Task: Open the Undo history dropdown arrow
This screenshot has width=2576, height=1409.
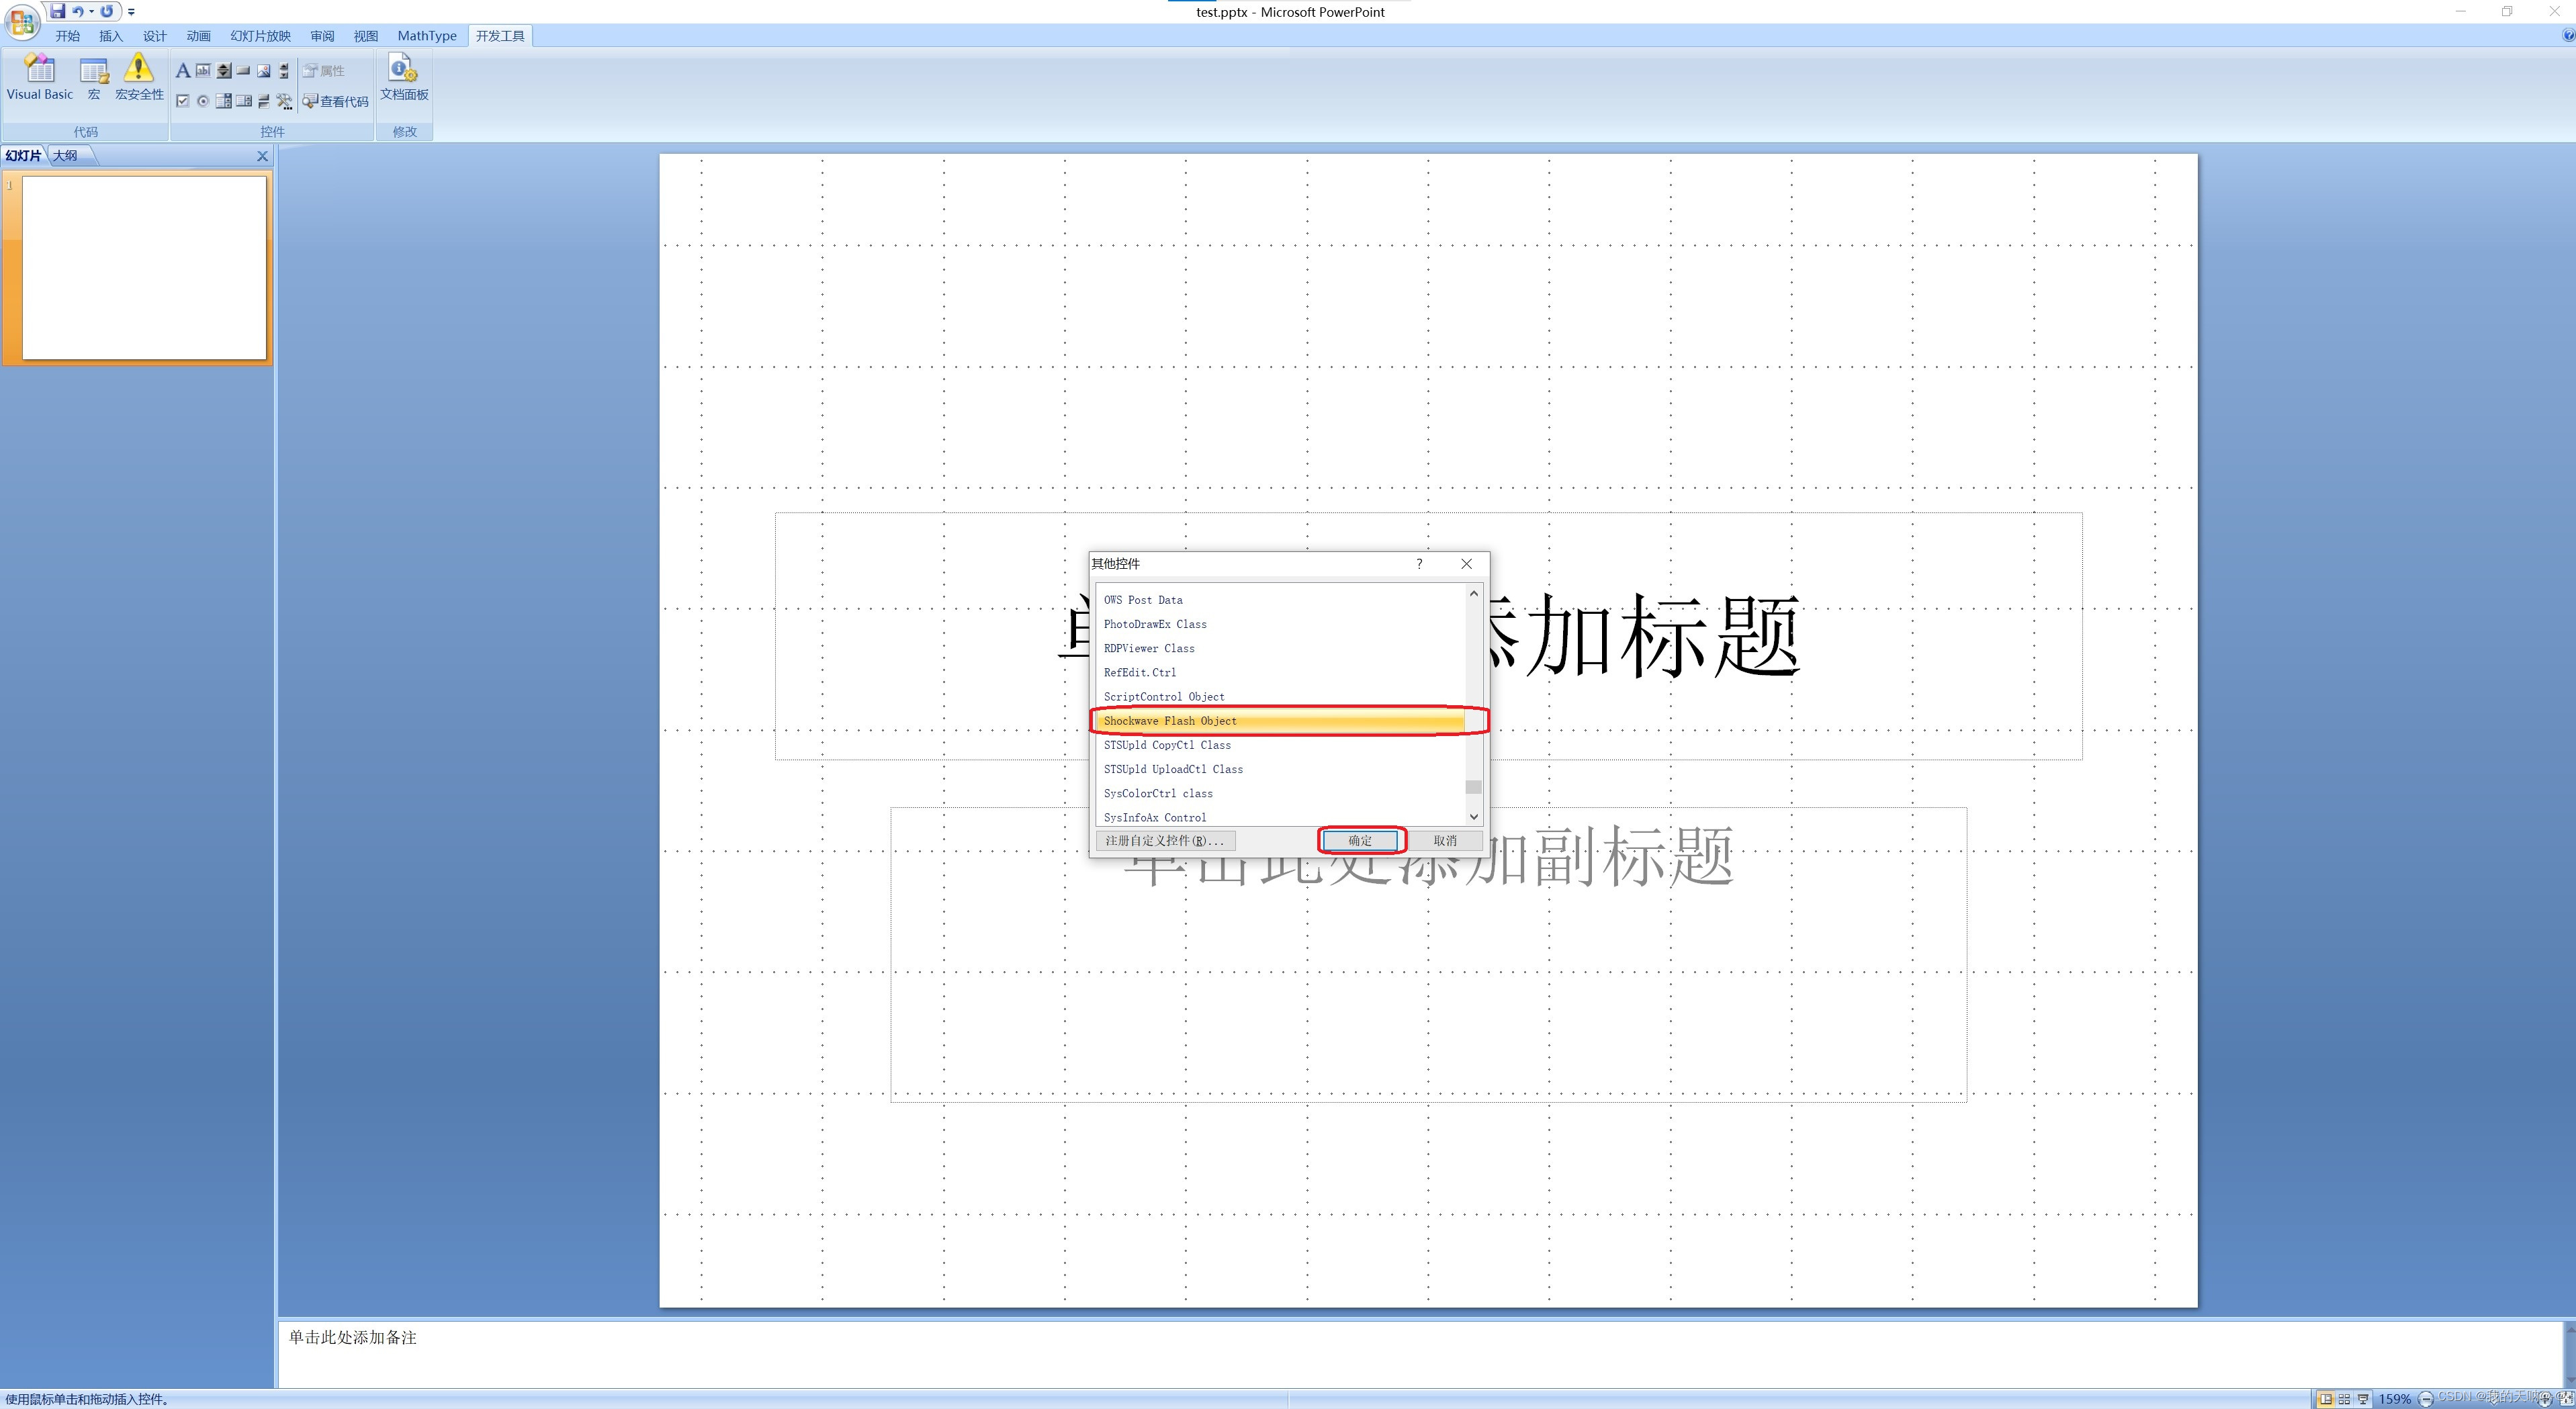Action: [x=91, y=12]
